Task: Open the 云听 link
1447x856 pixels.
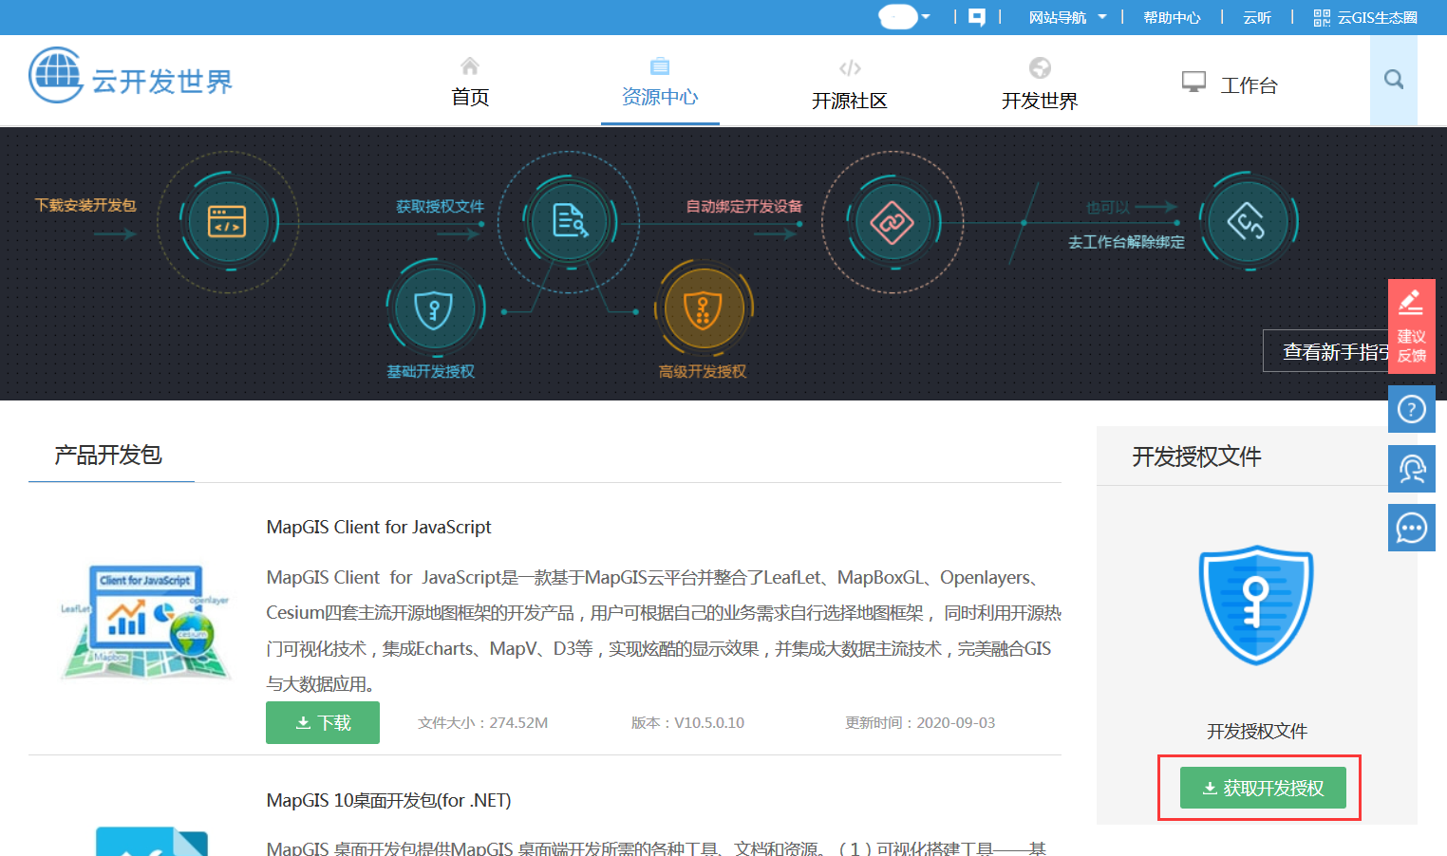Action: click(1256, 17)
